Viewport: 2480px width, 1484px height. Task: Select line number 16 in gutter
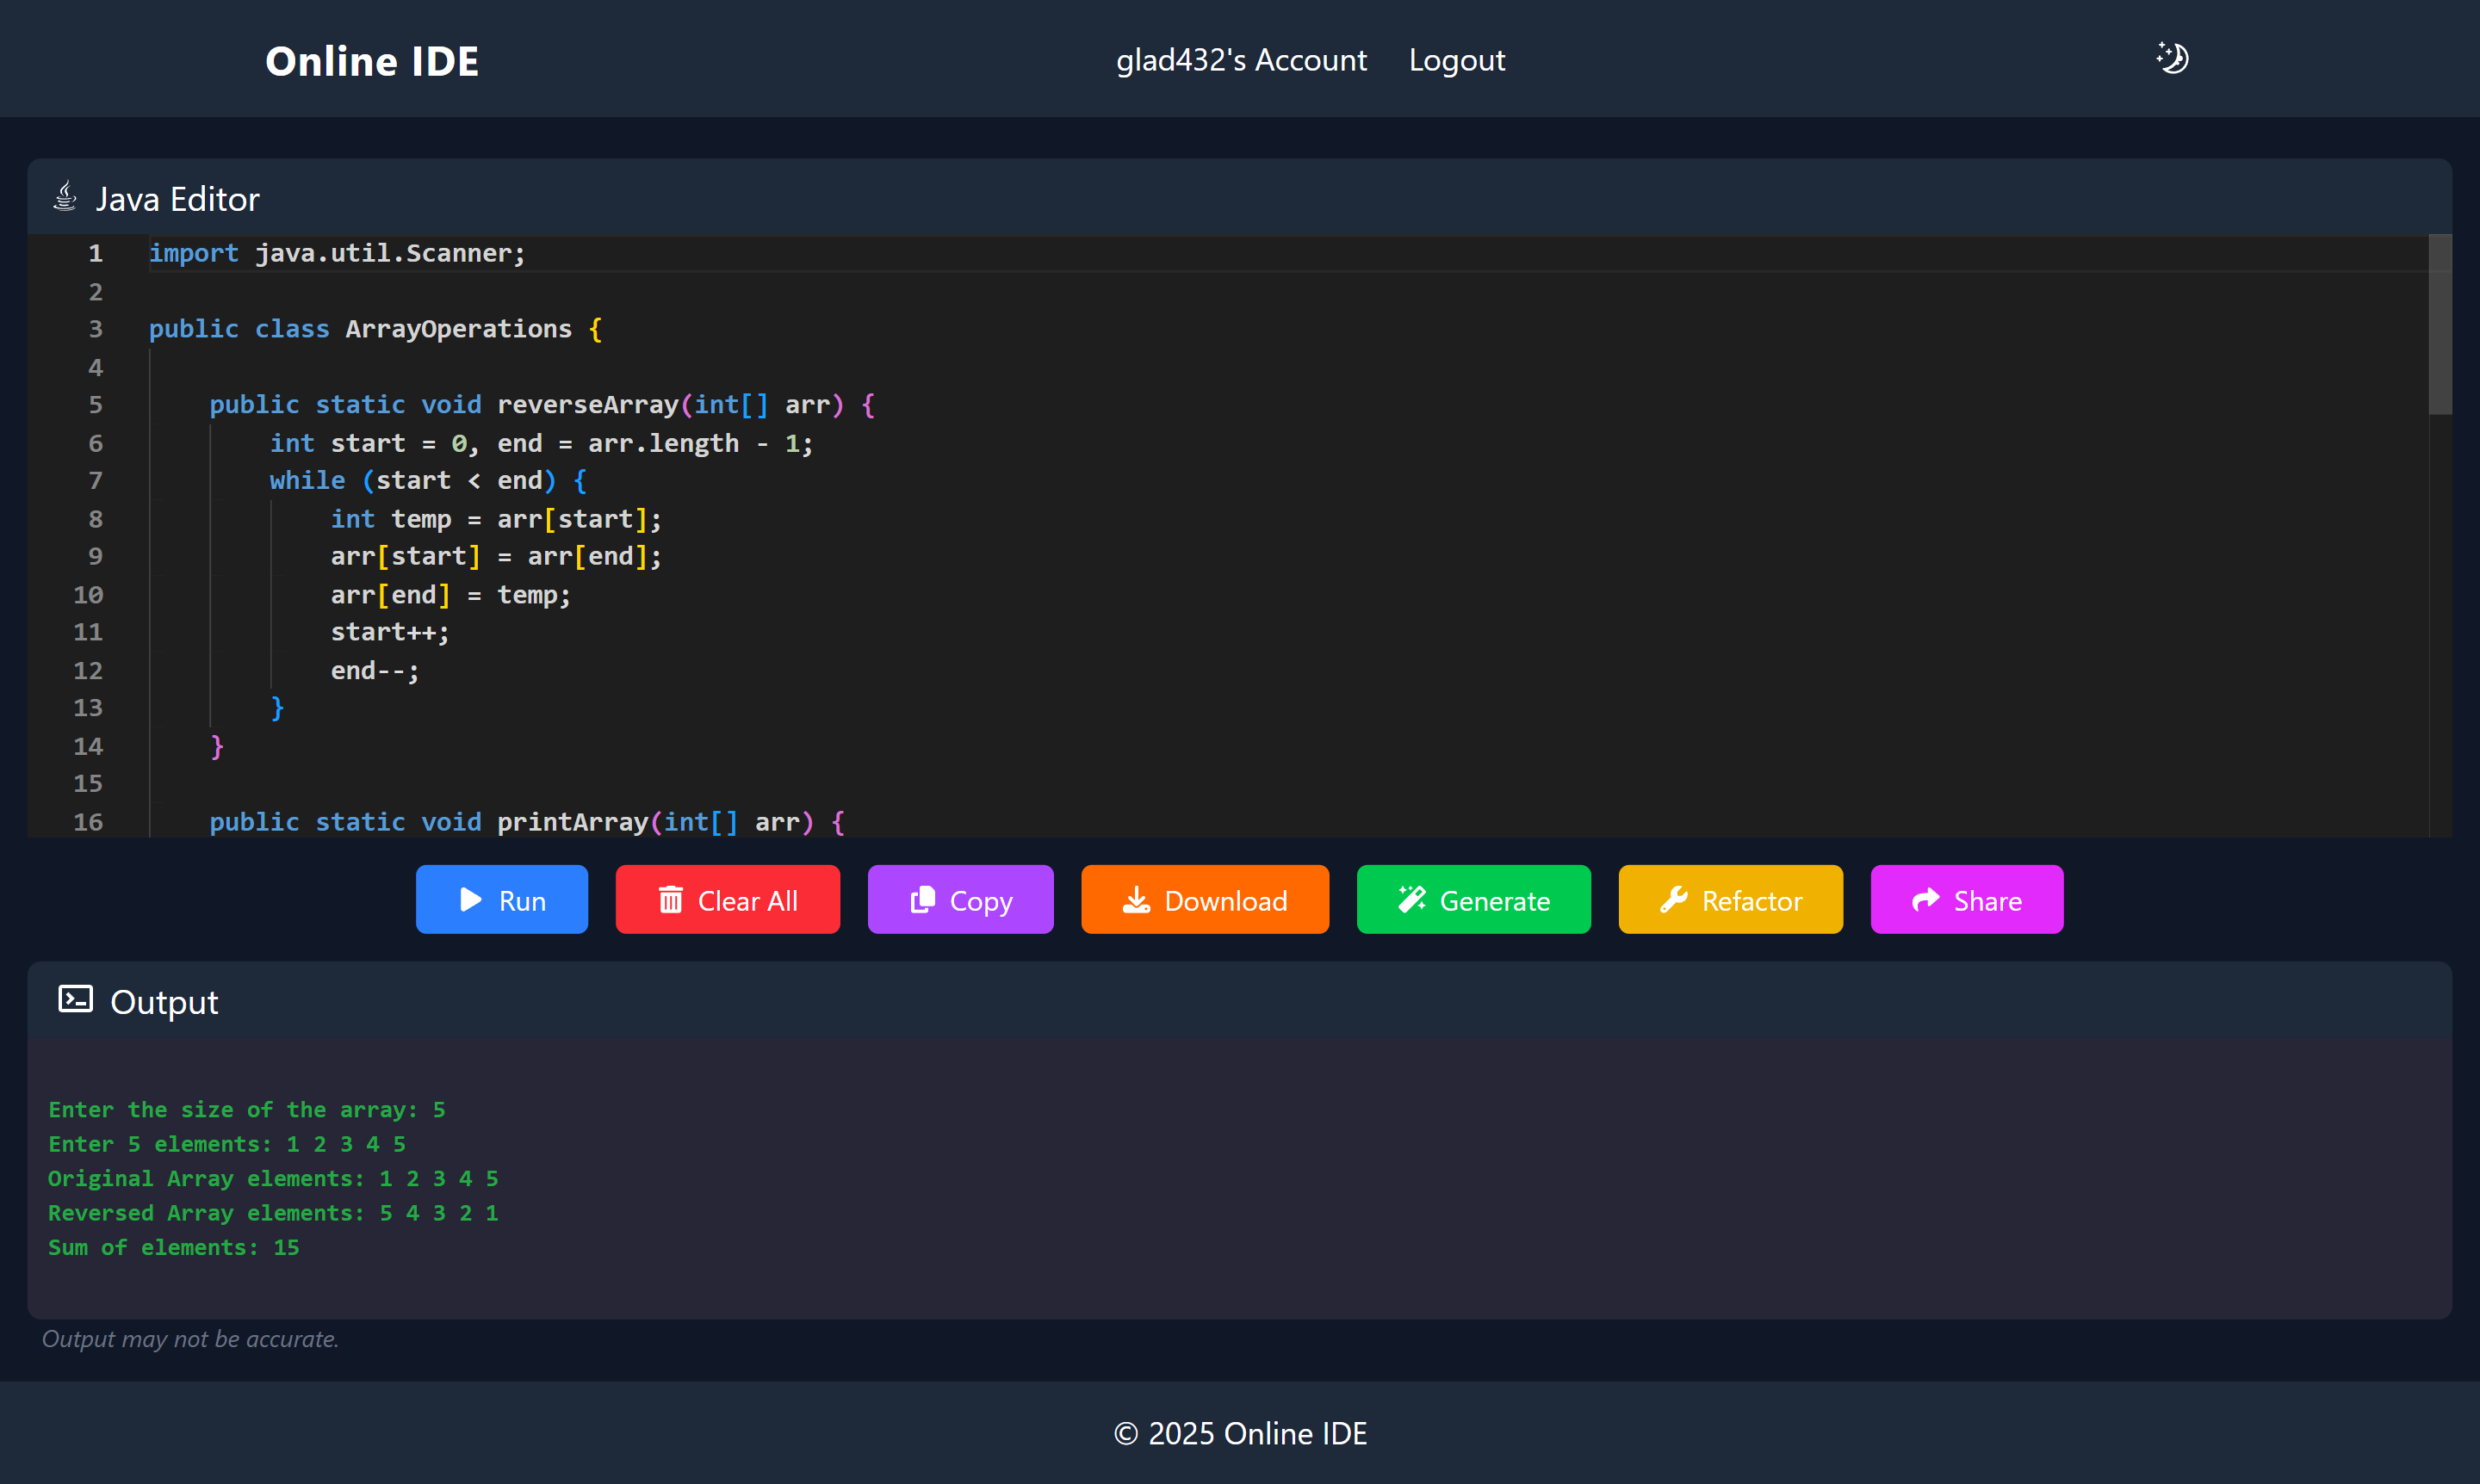88,822
